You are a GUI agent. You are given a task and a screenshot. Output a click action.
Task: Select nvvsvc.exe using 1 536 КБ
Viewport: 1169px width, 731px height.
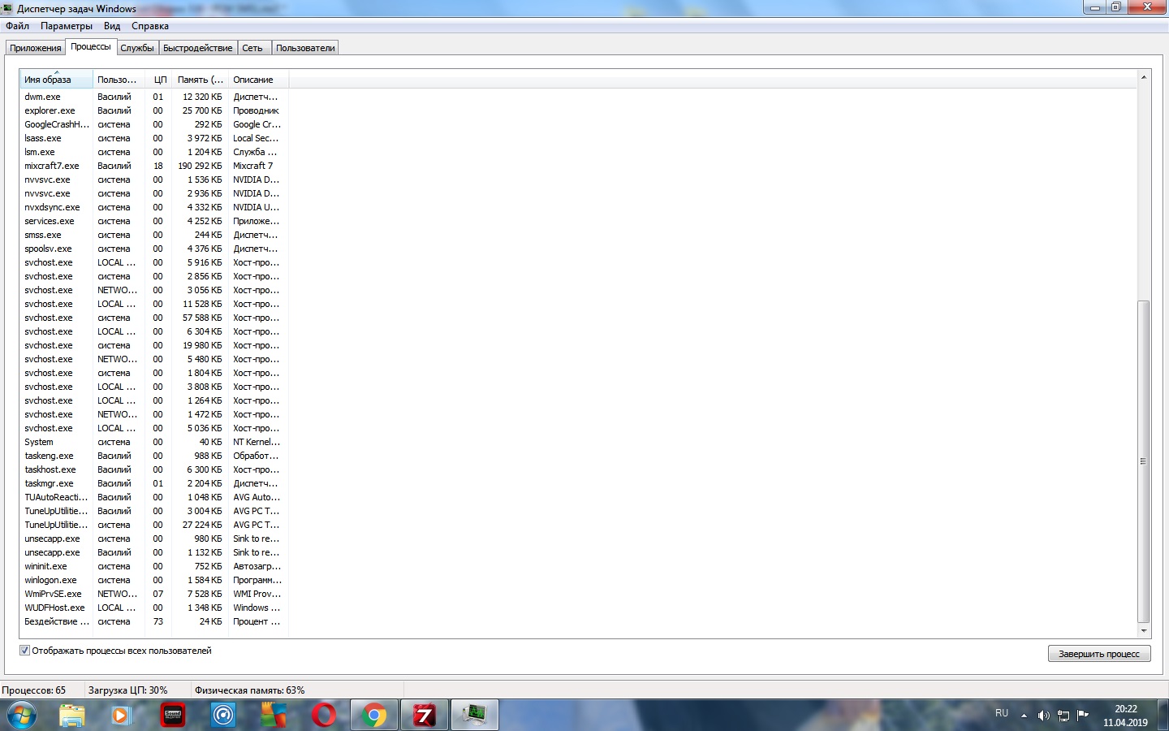pos(154,180)
